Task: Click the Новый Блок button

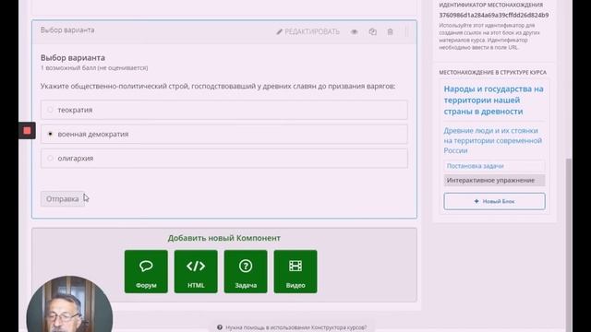Action: [494, 201]
